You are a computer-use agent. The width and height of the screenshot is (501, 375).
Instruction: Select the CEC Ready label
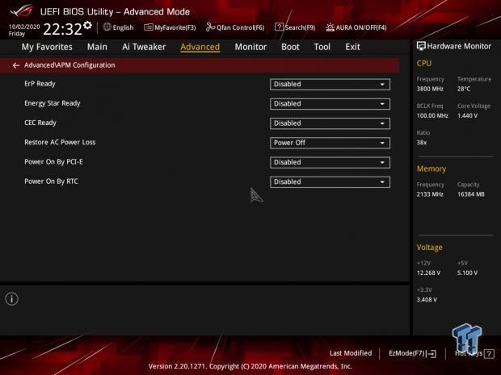click(x=40, y=123)
